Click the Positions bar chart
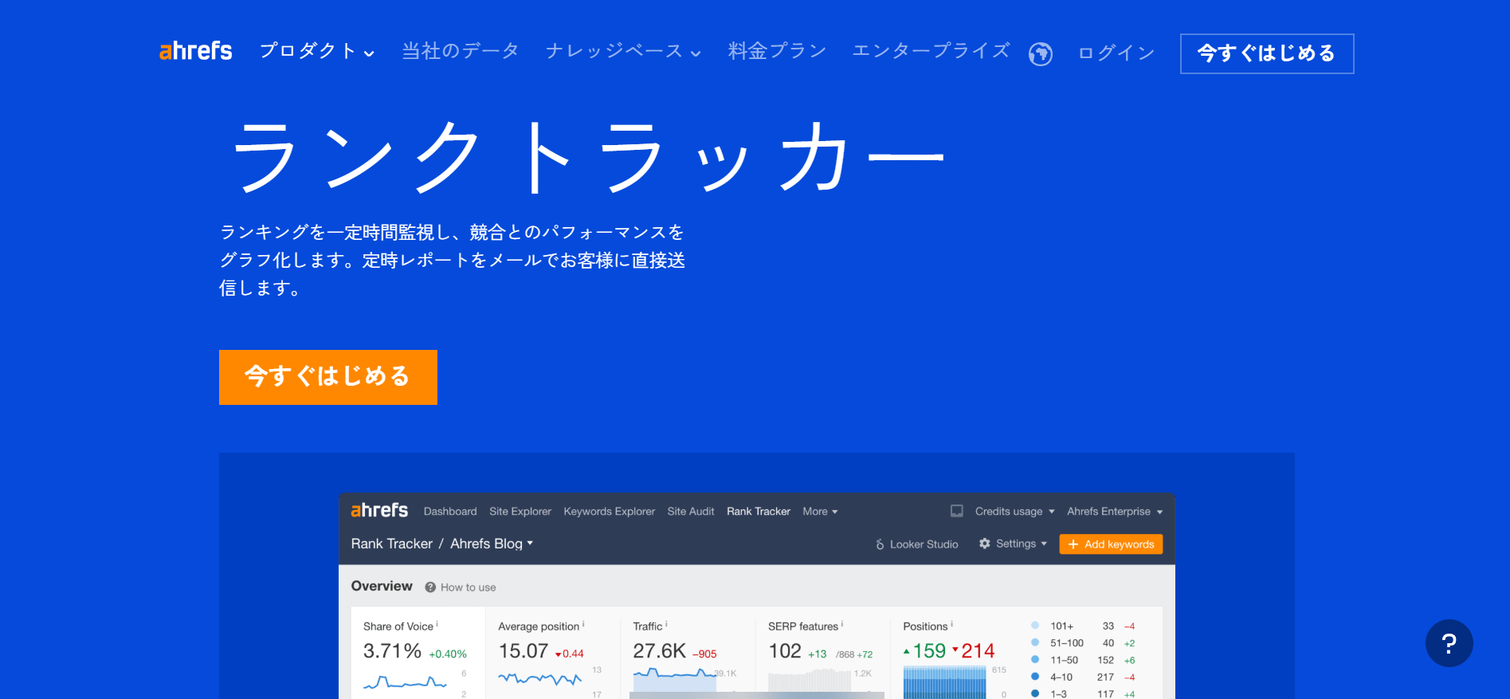1510x699 pixels. tap(944, 683)
